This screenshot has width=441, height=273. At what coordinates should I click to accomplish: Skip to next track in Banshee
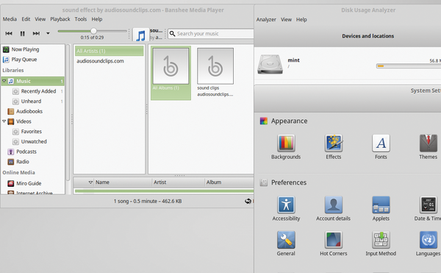point(36,33)
